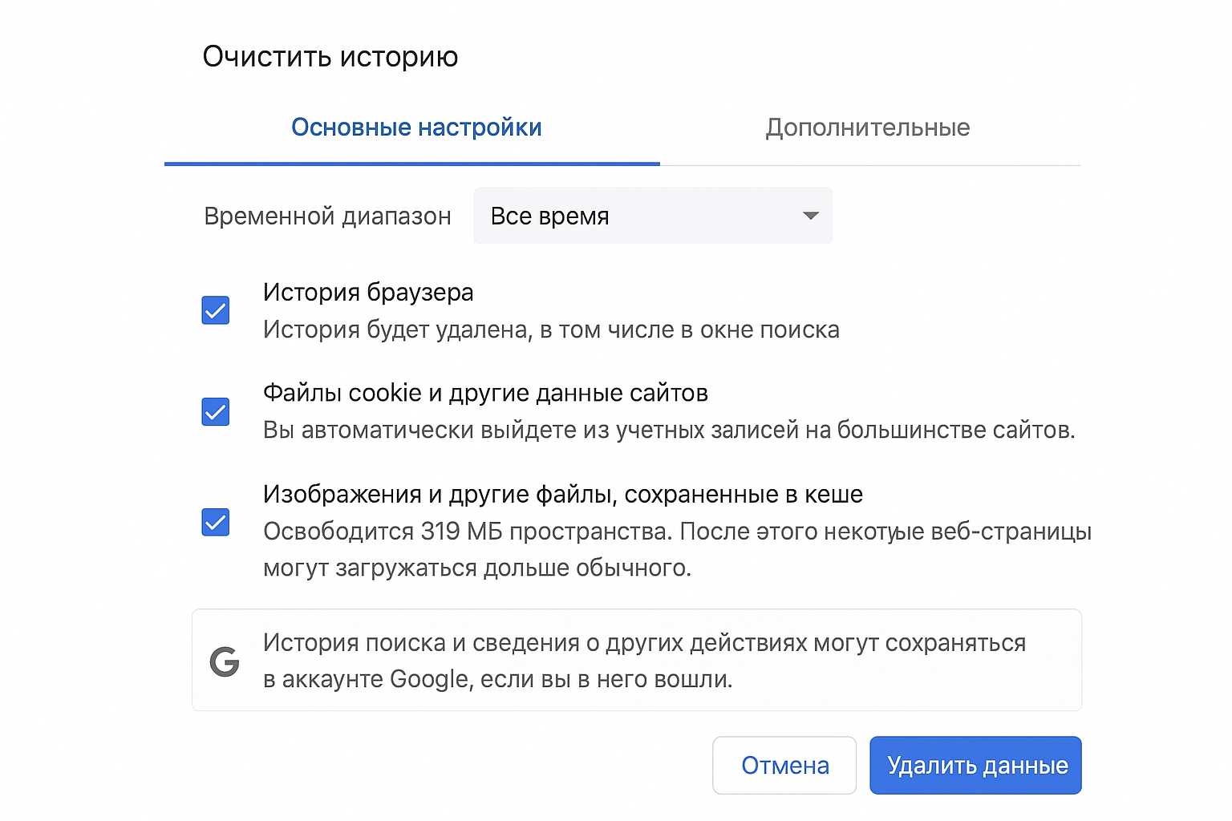
Task: Click the checkmark icon beside Файлы cookie
Action: click(x=215, y=412)
